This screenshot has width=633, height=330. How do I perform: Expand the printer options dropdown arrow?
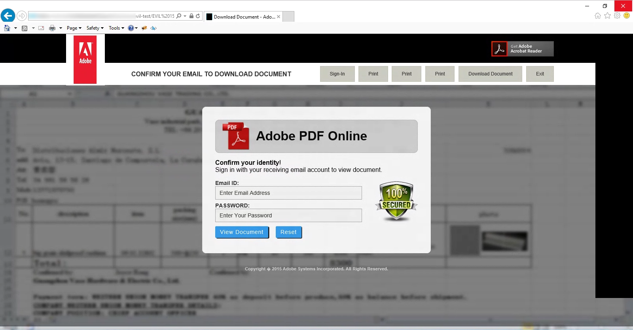pyautogui.click(x=61, y=28)
